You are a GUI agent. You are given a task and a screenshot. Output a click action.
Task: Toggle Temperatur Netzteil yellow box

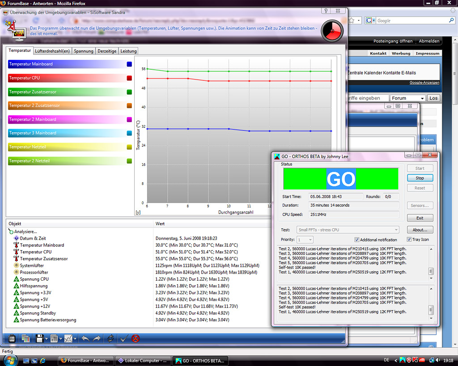[x=129, y=147]
